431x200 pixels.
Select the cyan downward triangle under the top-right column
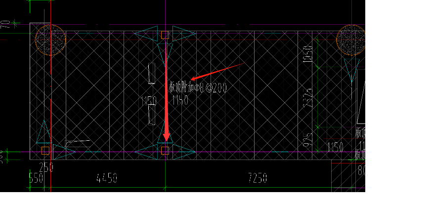click(351, 70)
